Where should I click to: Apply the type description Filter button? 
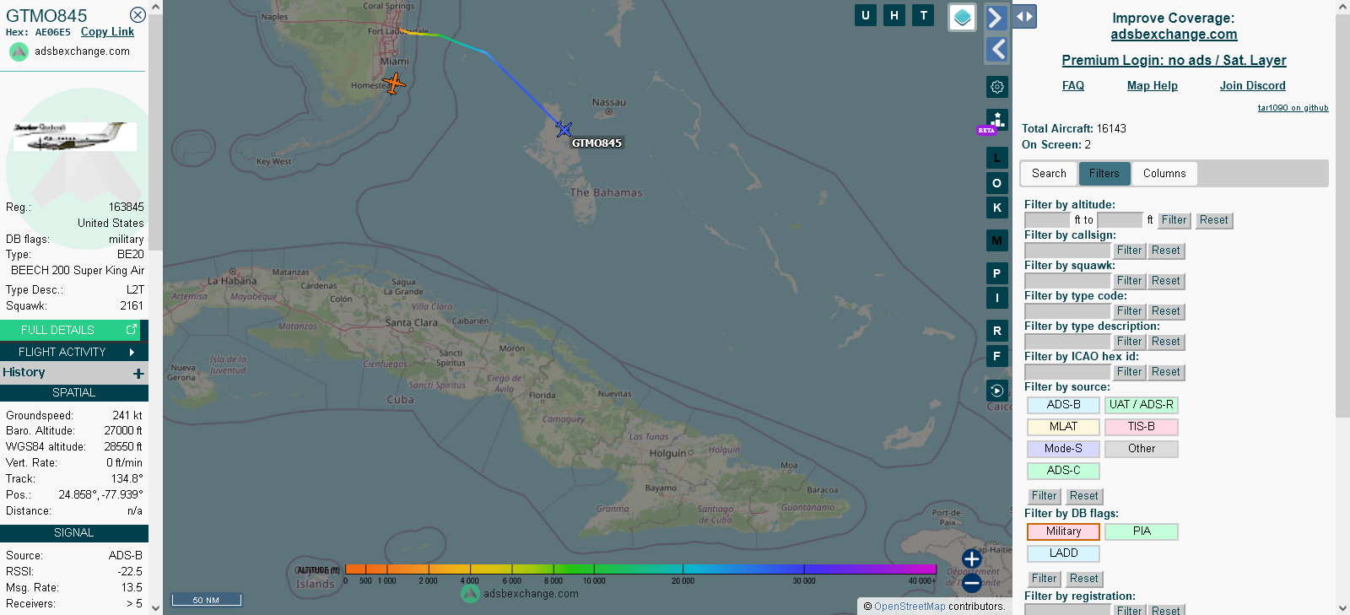click(x=1129, y=342)
